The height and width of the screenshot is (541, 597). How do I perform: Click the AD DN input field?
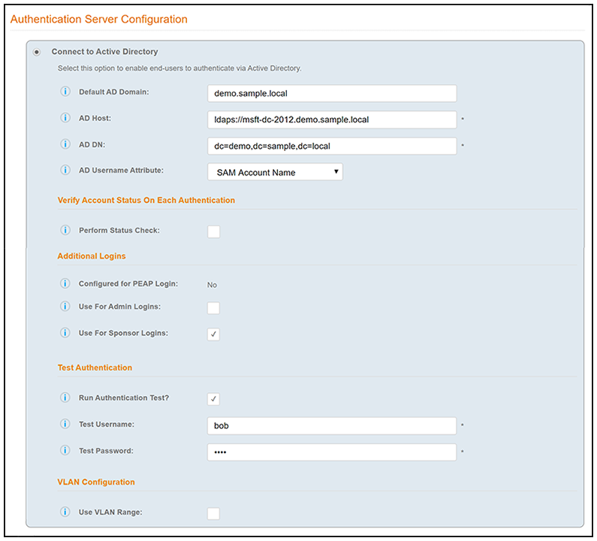click(x=332, y=146)
